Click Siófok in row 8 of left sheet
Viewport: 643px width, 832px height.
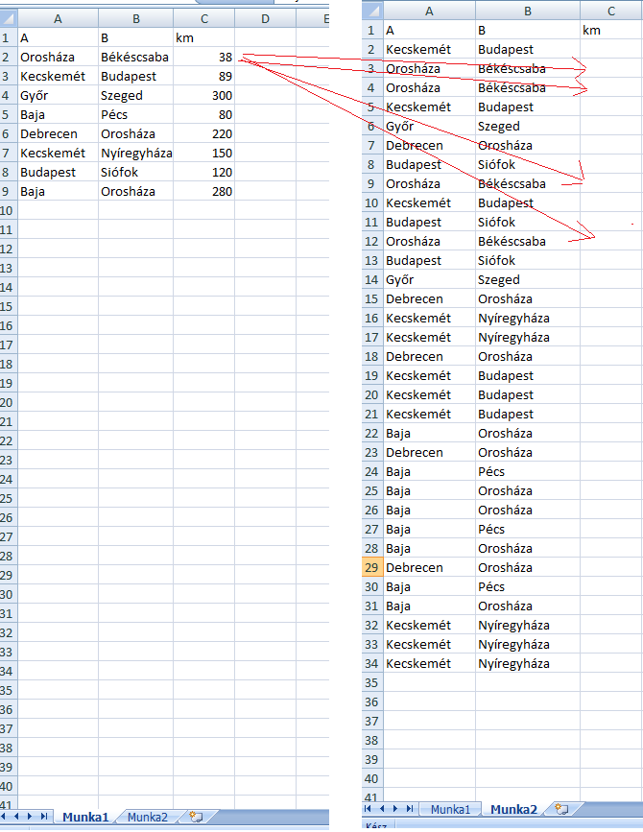pyautogui.click(x=136, y=172)
